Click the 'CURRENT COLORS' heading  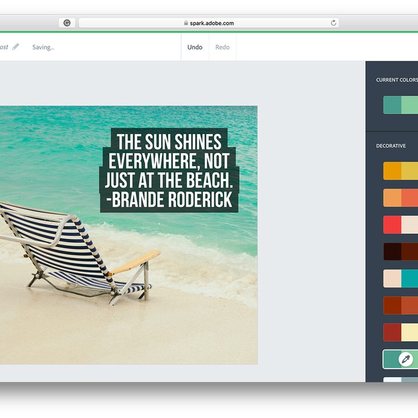point(397,80)
